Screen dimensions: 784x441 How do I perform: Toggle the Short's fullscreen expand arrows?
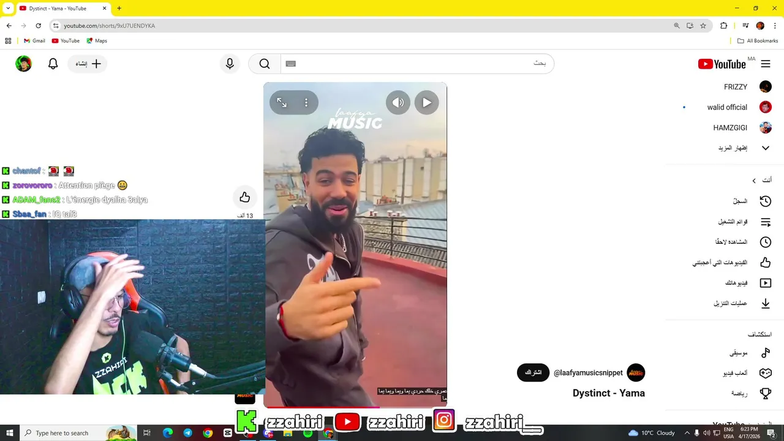(x=282, y=103)
